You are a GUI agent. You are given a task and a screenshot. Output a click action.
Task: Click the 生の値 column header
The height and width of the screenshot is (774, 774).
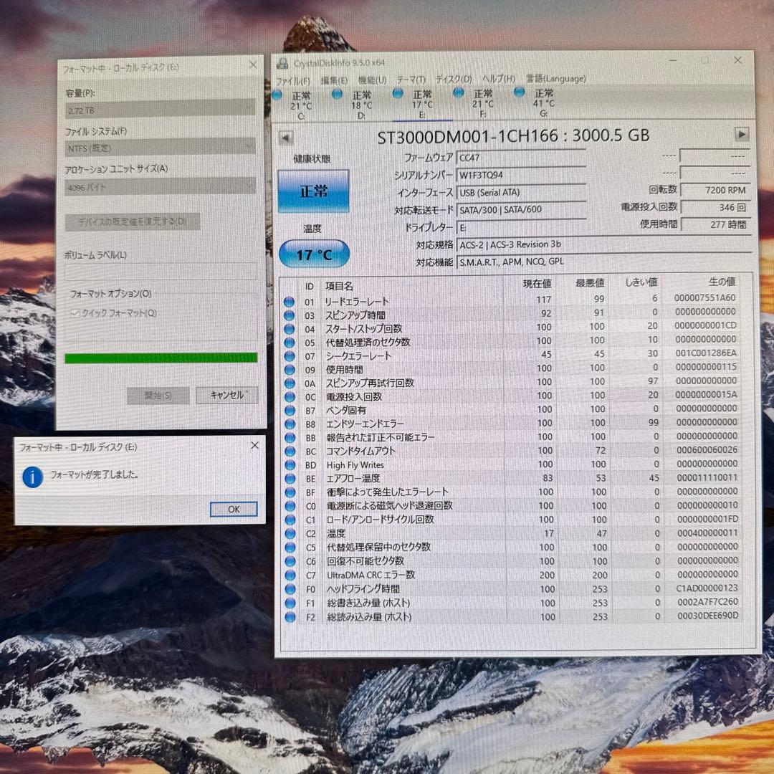[x=722, y=282]
